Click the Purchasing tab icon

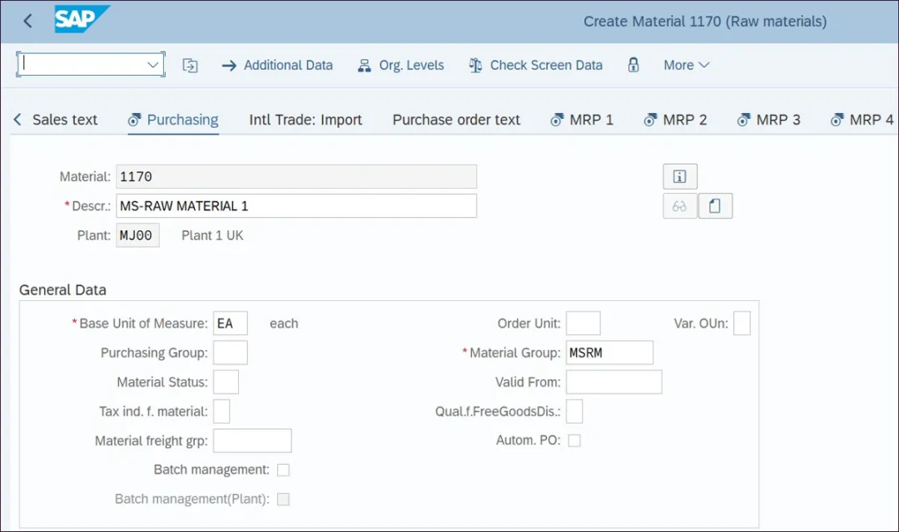134,121
